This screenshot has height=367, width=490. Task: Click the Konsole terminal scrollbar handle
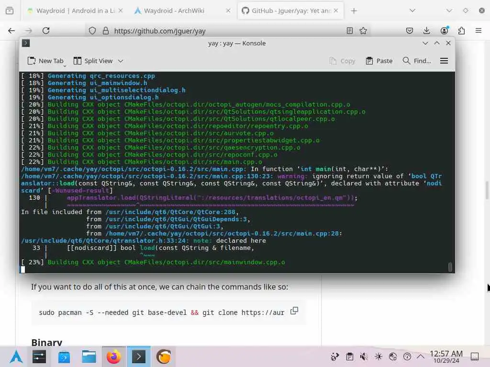pyautogui.click(x=450, y=267)
